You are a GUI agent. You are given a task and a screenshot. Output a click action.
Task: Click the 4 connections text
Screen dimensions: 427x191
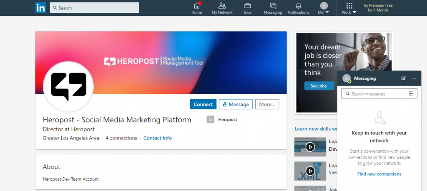tap(121, 138)
